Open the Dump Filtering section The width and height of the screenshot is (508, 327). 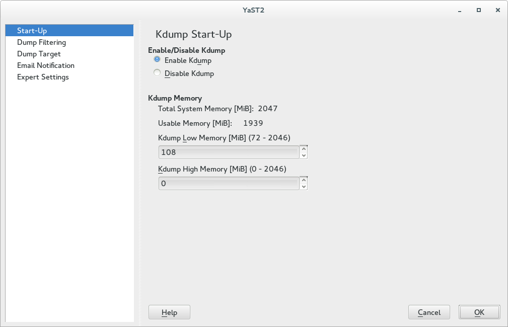(x=41, y=42)
